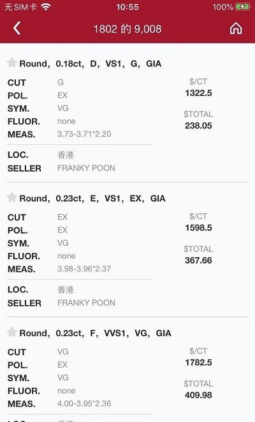
Task: Open the Round 0.18ct D VS1 listing title
Action: (x=91, y=64)
